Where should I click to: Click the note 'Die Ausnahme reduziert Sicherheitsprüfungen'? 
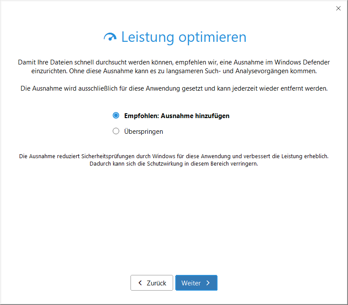[x=174, y=160]
